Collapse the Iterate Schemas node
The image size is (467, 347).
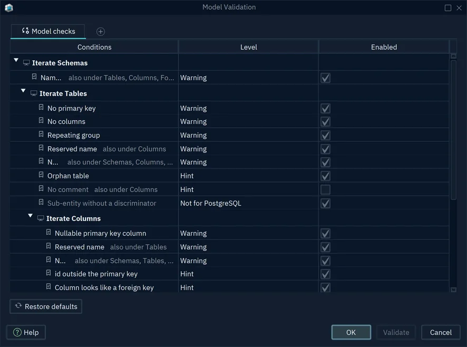(16, 60)
